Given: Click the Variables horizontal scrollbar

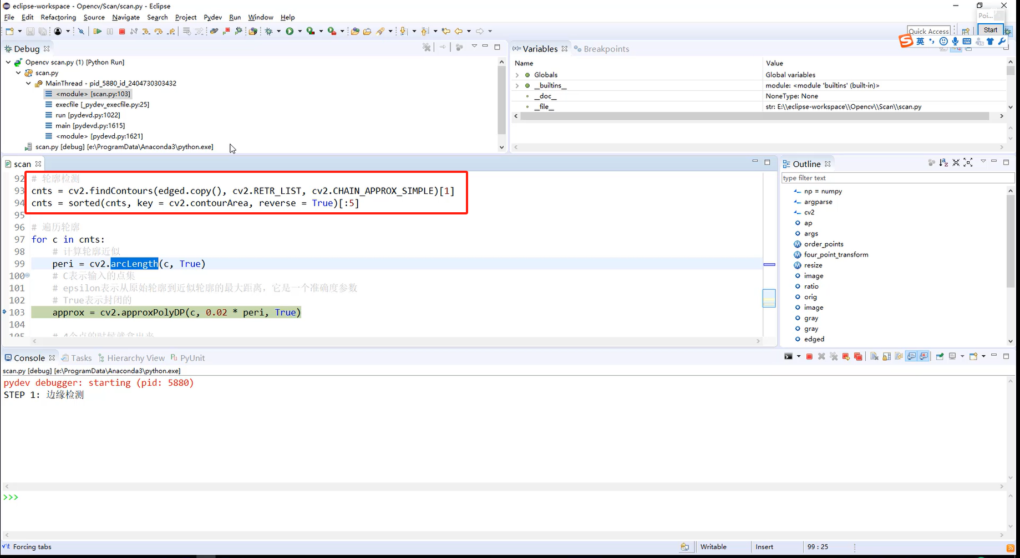Looking at the screenshot, I should click(x=754, y=116).
